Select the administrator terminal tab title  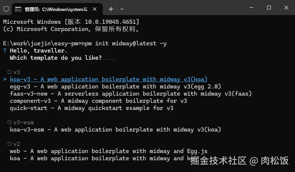point(56,9)
